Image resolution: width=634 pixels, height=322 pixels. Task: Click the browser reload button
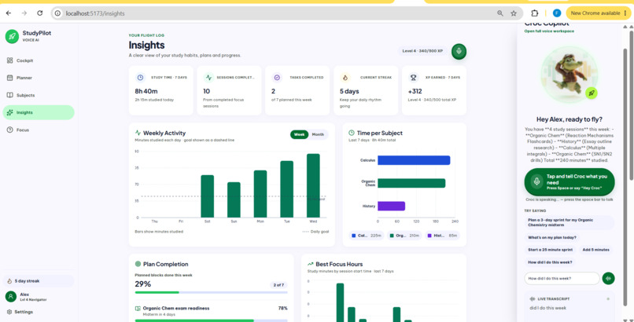click(39, 13)
